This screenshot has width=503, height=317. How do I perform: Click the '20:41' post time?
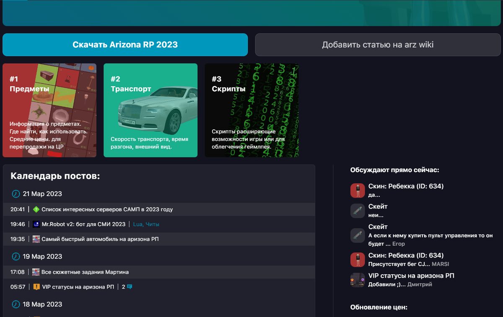[18, 209]
